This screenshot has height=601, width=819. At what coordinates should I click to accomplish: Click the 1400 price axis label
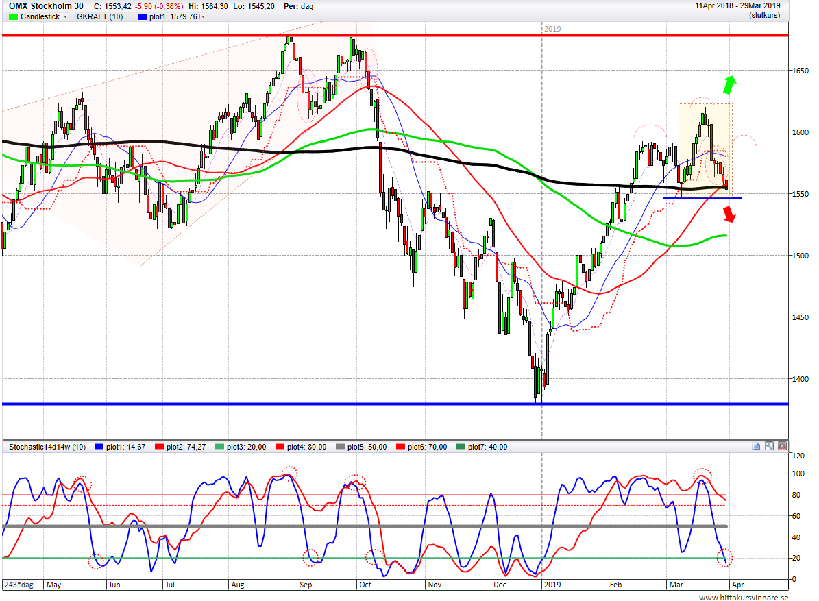(800, 378)
